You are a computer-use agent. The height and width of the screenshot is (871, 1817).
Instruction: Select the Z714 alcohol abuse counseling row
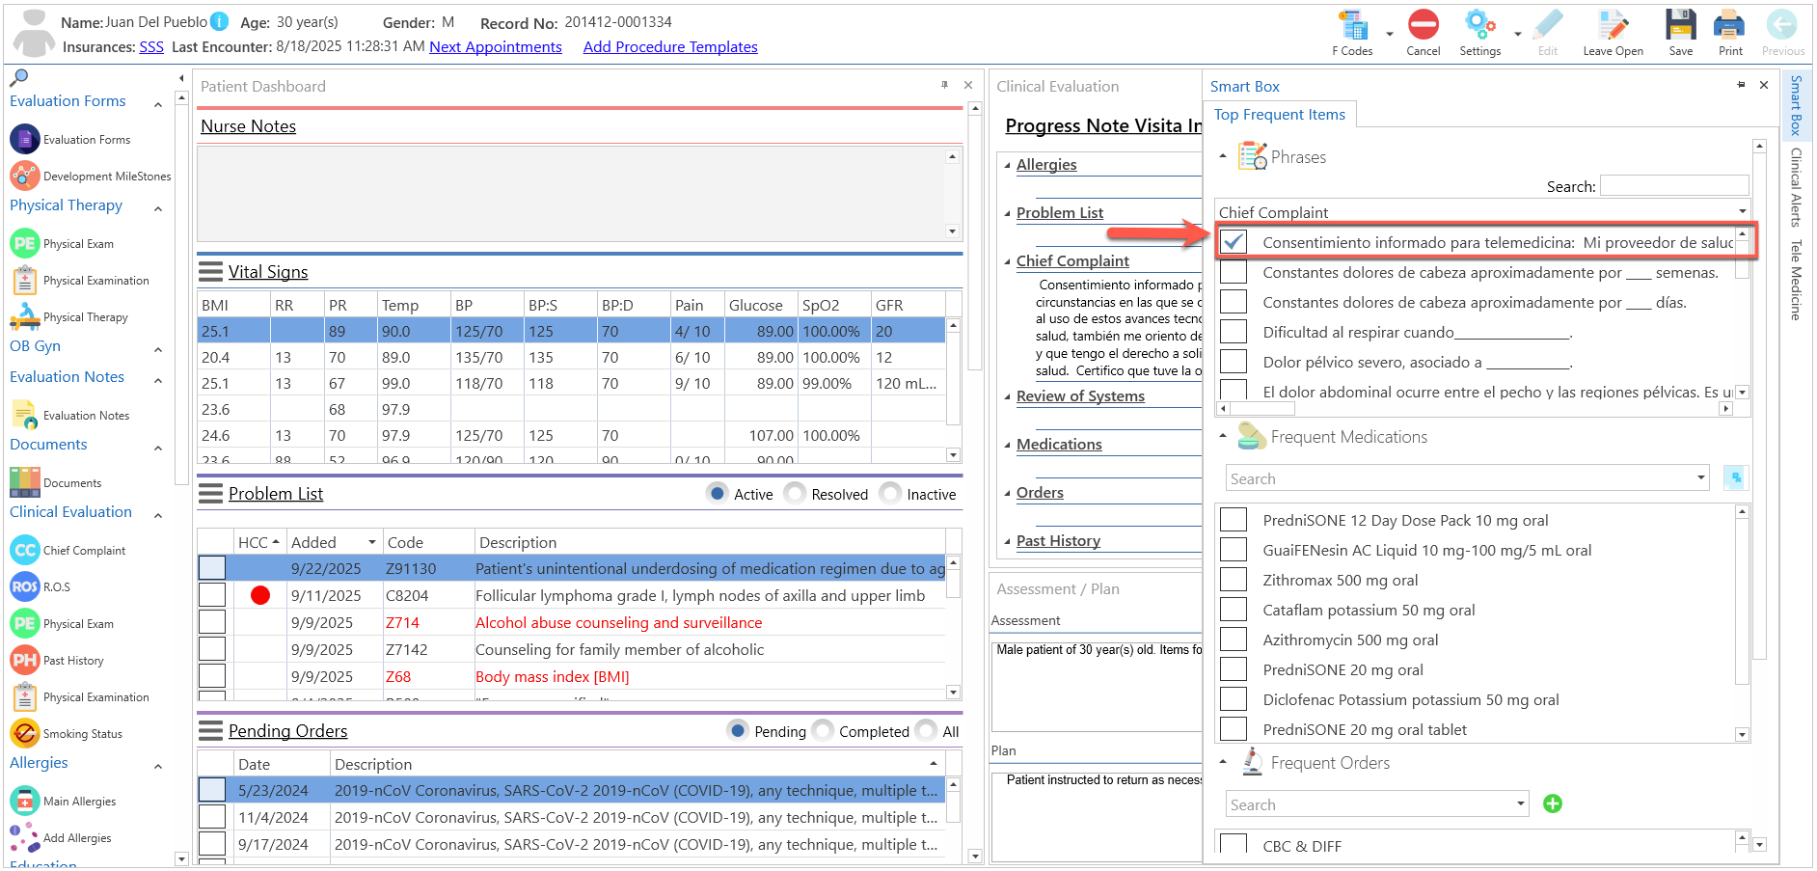click(x=571, y=622)
